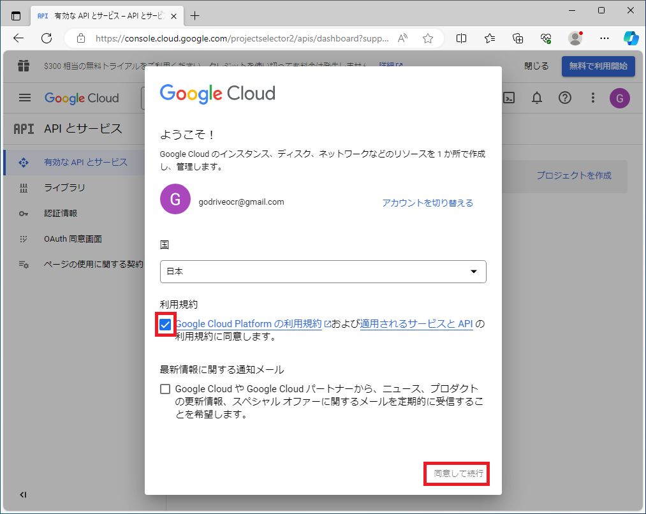Open the collections icon

(x=518, y=38)
